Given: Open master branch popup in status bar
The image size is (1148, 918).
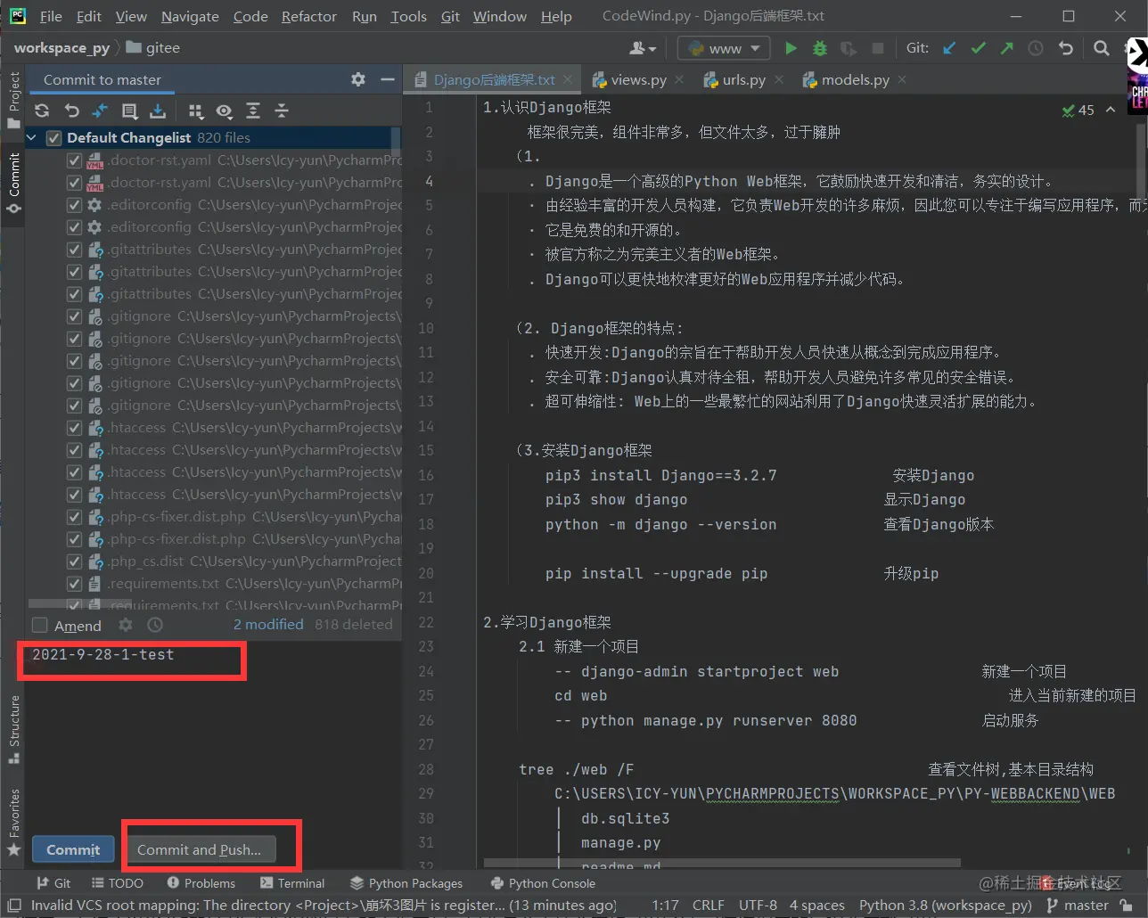Looking at the screenshot, I should (x=1078, y=906).
